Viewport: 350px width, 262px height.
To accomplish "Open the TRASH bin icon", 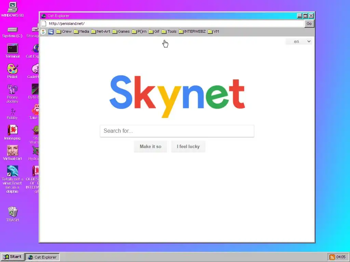I will [13, 214].
